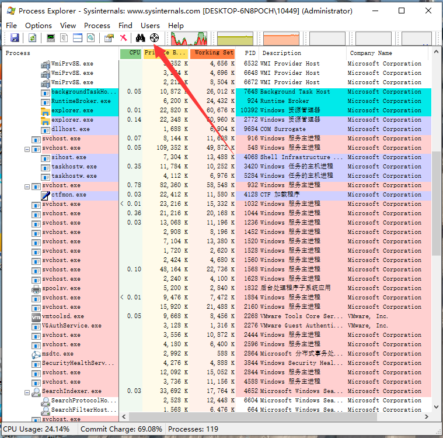Open the Help menu
The image size is (443, 438).
(176, 26)
